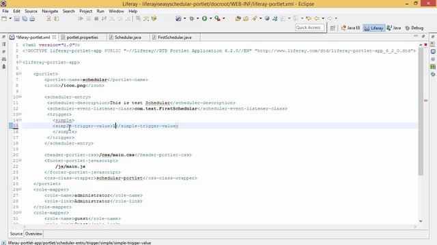The width and height of the screenshot is (437, 245).
Task: Collapse the scheduler-entry fold on line 10
Action: [x=20, y=97]
